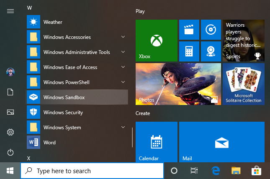This screenshot has height=179, width=270.
Task: Open the Weather app
Action: pos(53,22)
